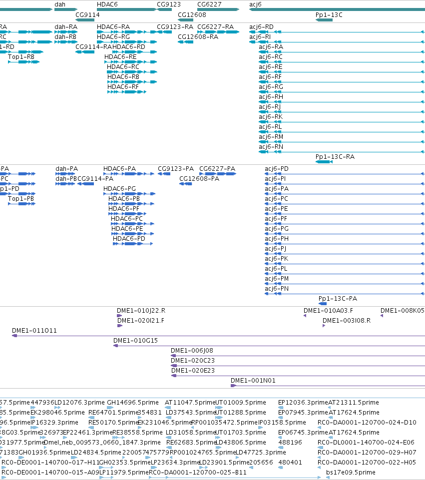Select protein label HDAC6-PA
Screen dimensions: 425x480
(x=119, y=169)
